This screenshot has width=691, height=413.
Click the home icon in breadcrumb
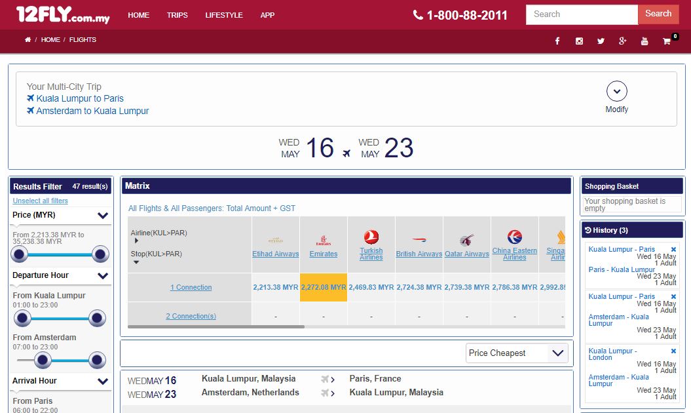(28, 40)
